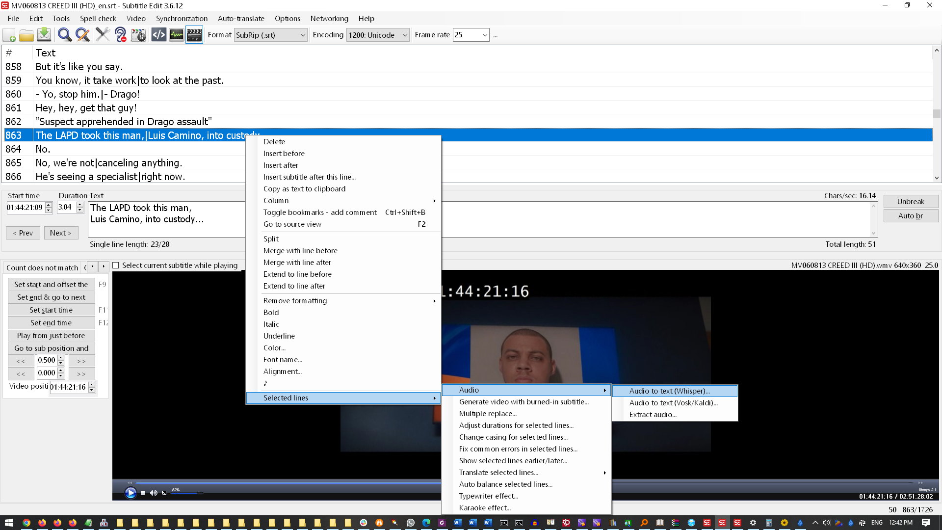Click the Auto br button

coord(911,215)
